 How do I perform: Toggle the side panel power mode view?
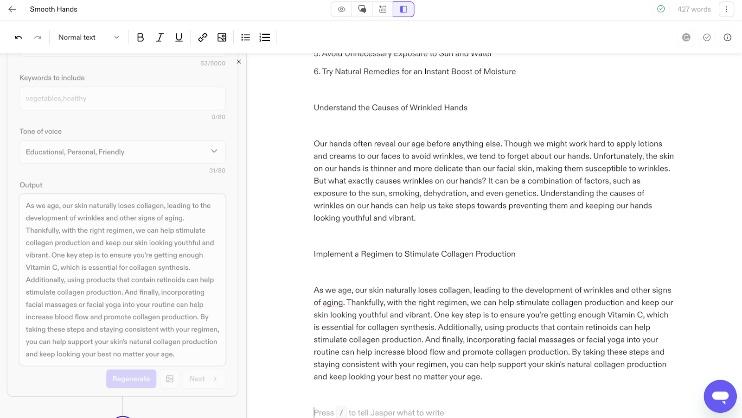point(403,9)
